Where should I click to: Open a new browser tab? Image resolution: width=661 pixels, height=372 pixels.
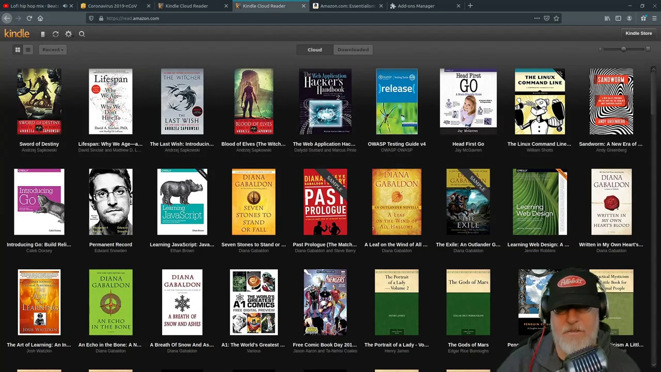470,6
